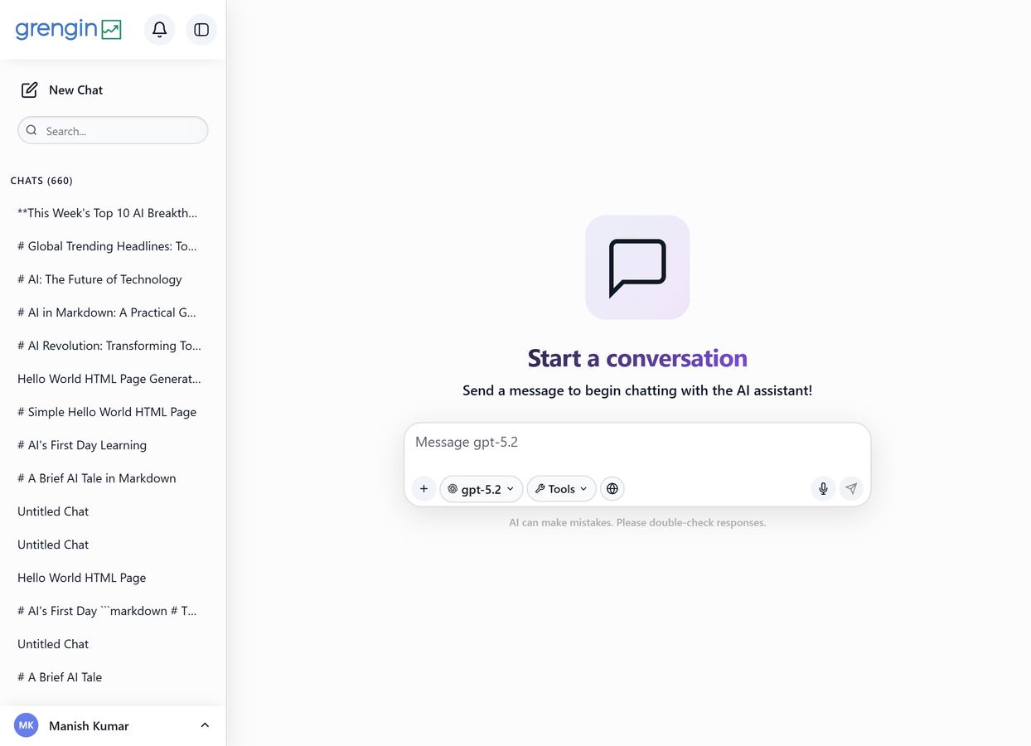Open the Tools dropdown
The image size is (1031, 746).
(561, 489)
